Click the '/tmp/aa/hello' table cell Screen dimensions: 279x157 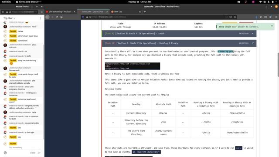(x=237, y=113)
